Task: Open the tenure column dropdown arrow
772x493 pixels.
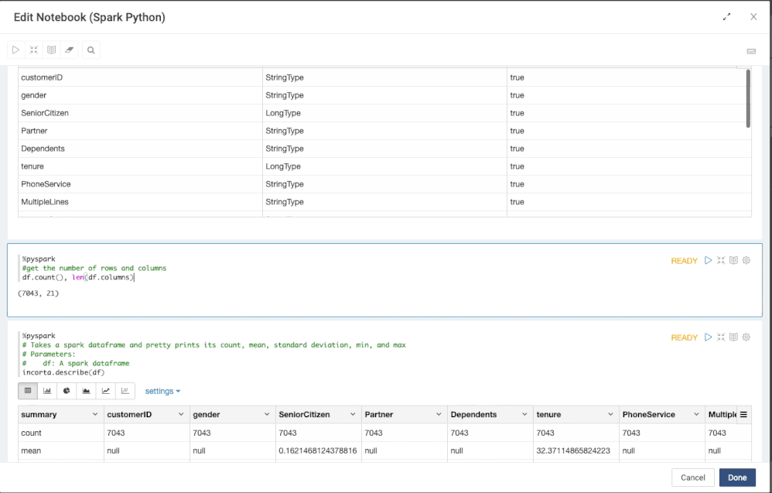Action: pyautogui.click(x=610, y=415)
